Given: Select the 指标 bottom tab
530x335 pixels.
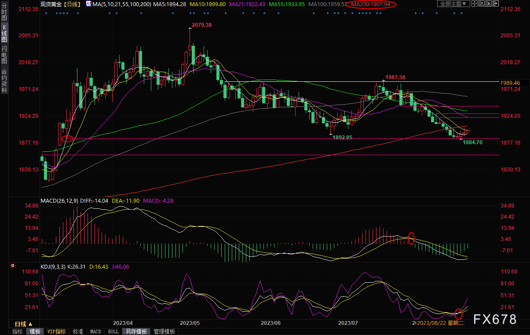Looking at the screenshot, I should tap(18, 331).
